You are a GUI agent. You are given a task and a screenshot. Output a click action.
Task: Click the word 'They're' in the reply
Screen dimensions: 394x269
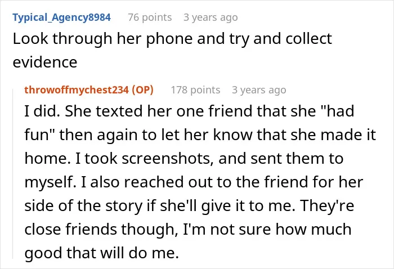327,205
